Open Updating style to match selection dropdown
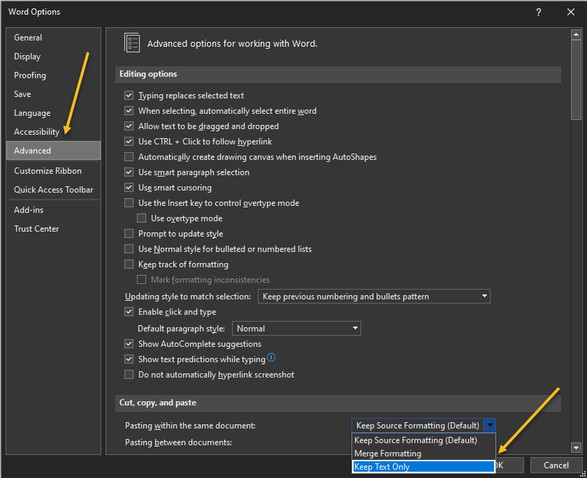 point(374,297)
